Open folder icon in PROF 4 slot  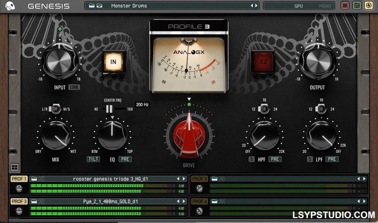(x=214, y=201)
